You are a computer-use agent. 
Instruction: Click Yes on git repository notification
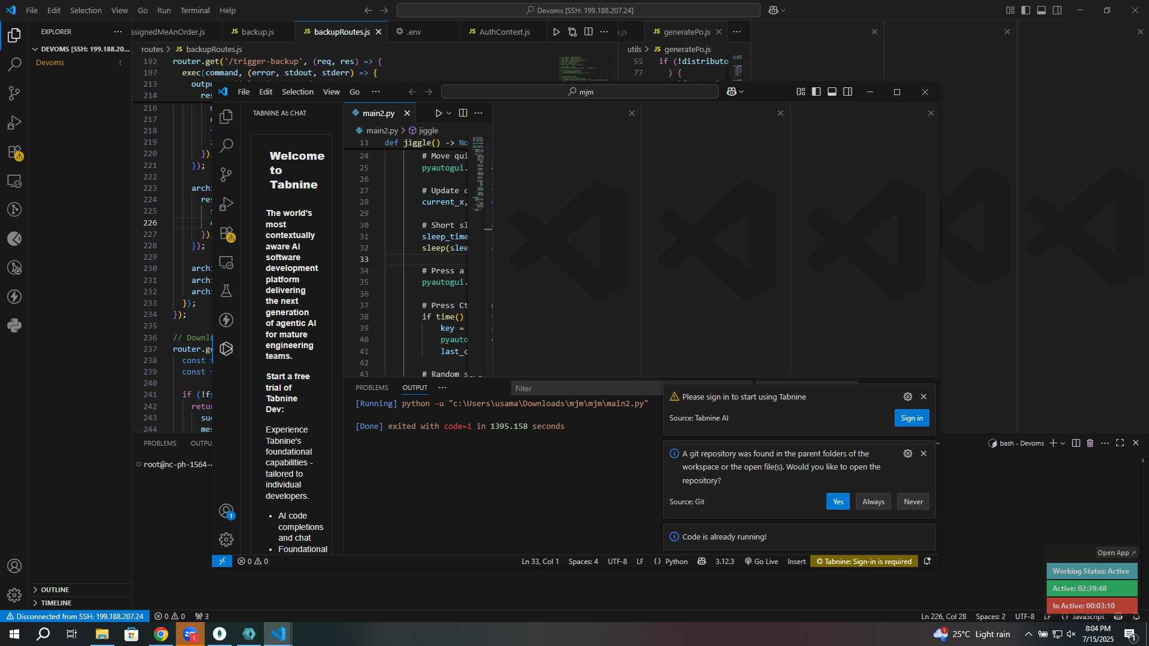838,502
